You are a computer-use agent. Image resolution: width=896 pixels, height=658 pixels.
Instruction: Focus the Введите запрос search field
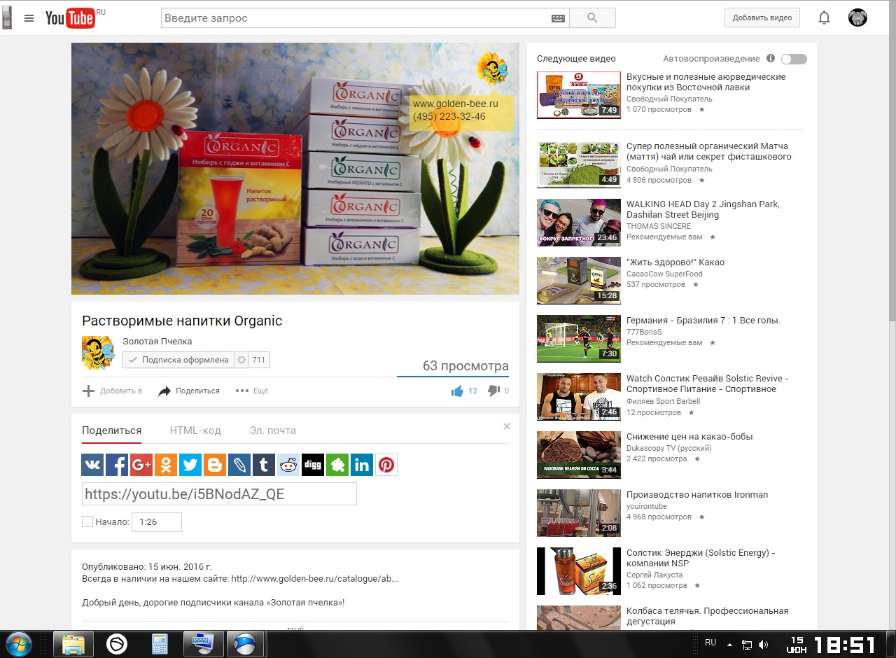click(355, 18)
